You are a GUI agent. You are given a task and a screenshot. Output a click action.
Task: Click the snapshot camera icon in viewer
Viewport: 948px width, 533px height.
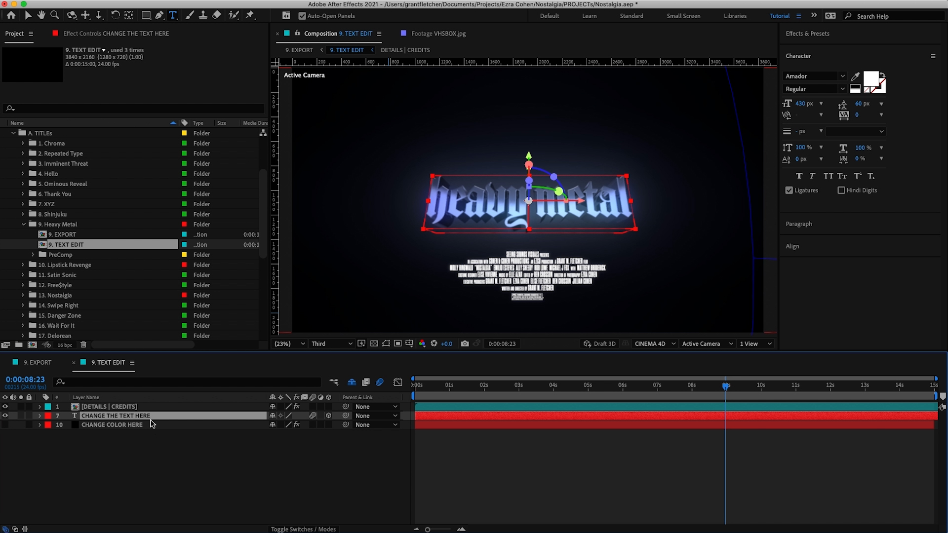click(465, 343)
